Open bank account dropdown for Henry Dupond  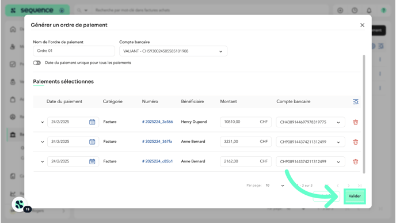tap(310, 122)
